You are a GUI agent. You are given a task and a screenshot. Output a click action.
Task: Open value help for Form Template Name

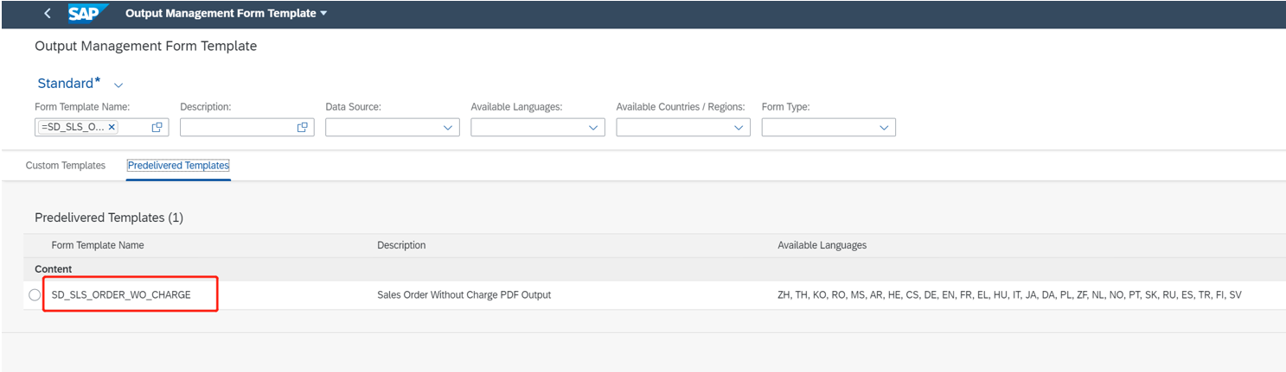pos(157,127)
